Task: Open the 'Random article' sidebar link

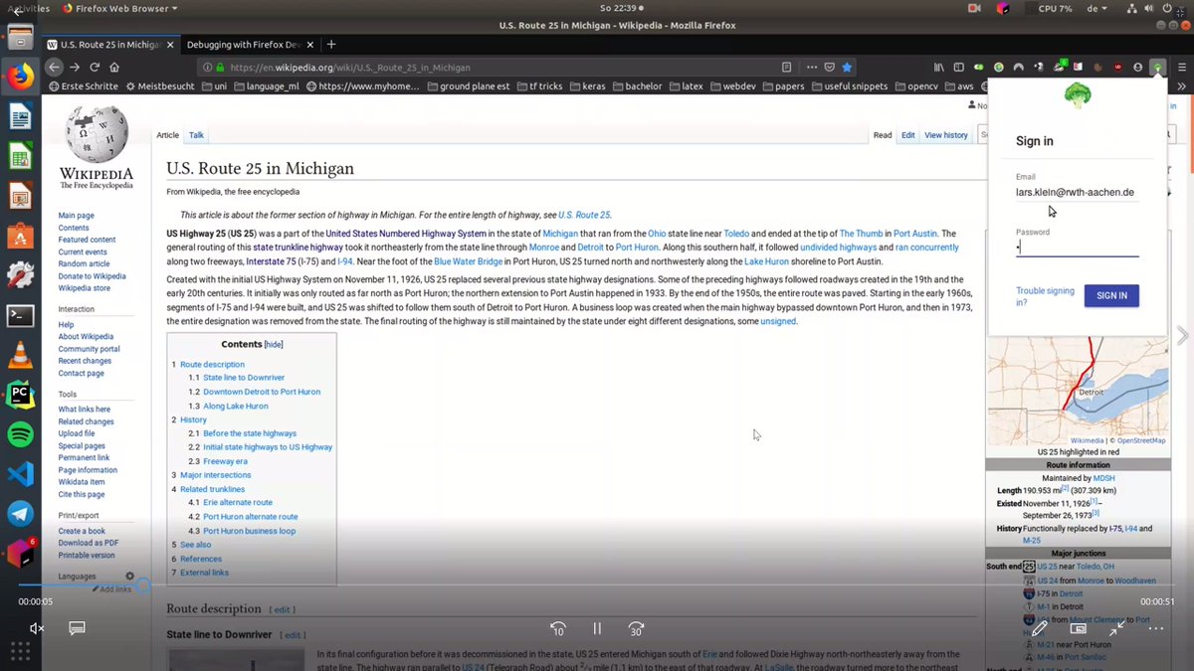Action: [x=83, y=263]
